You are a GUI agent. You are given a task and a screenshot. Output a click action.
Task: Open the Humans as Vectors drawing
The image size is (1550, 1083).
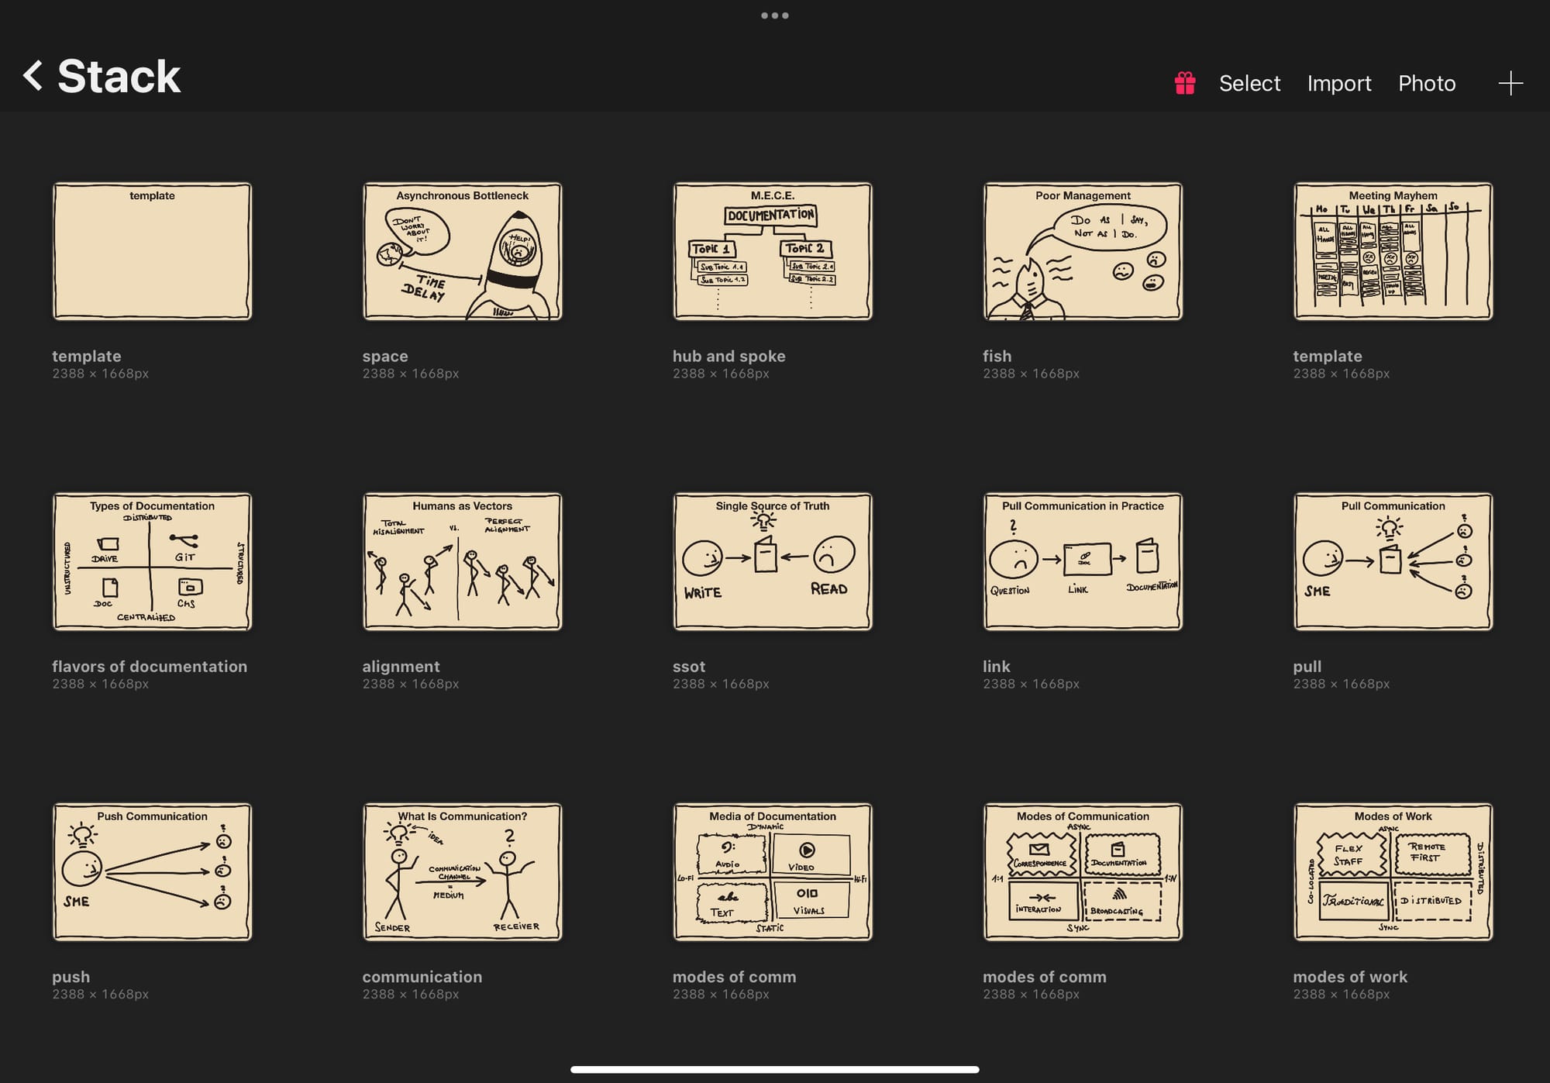462,561
